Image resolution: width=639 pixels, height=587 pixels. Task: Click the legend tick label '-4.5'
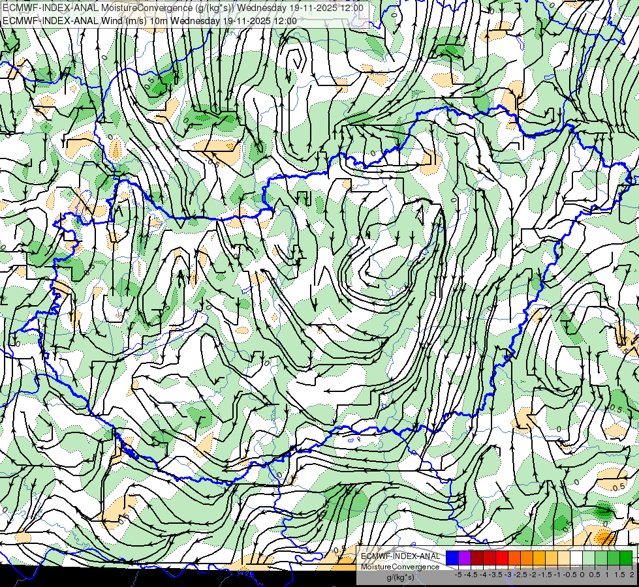(471, 575)
